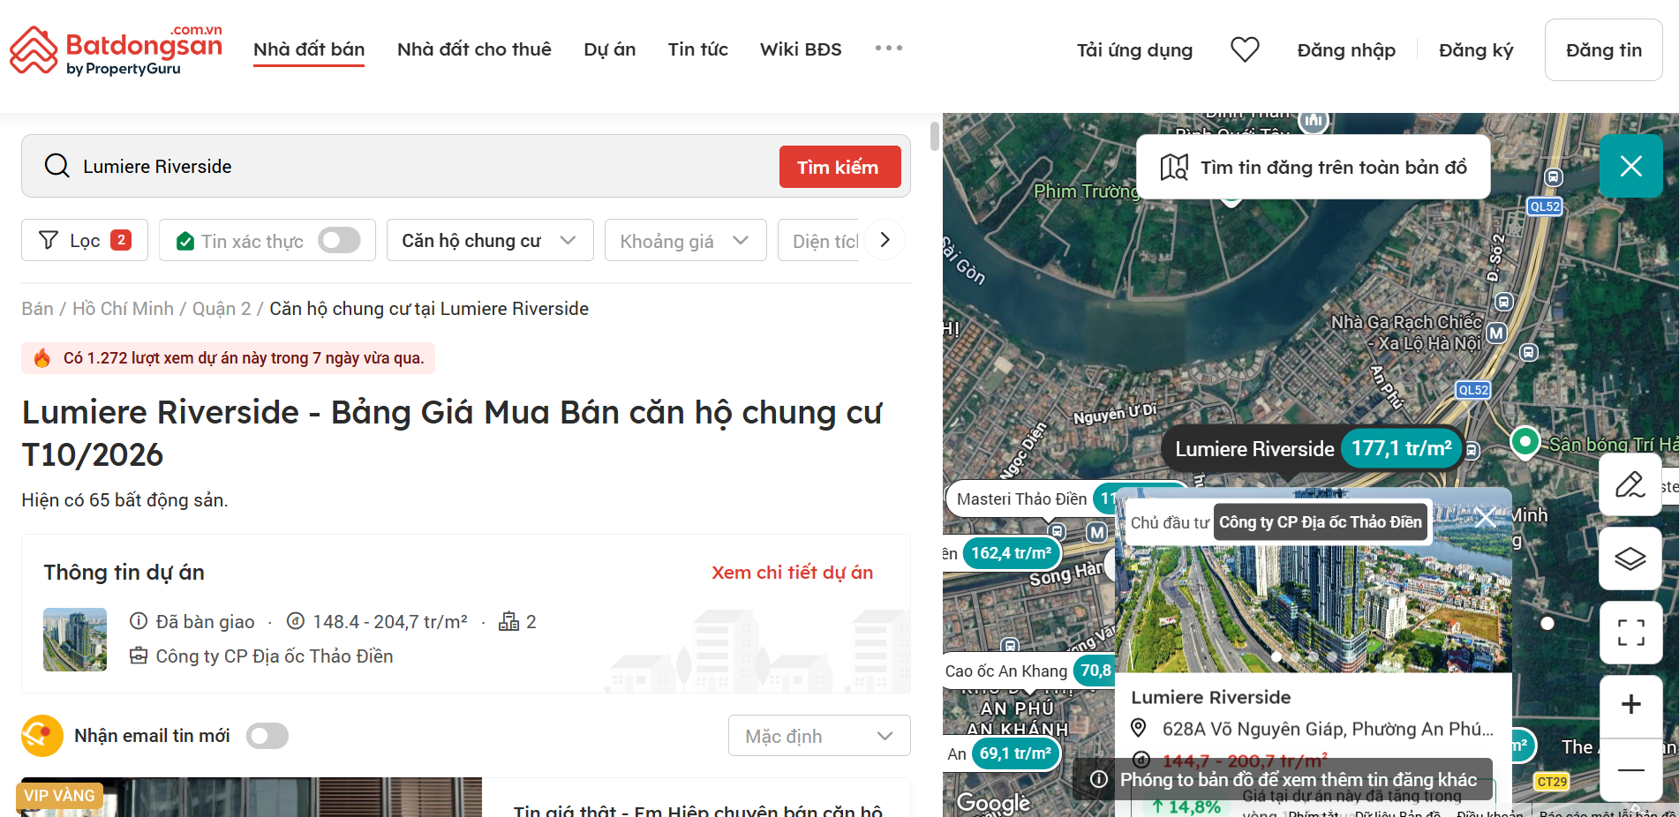Click the Batdongsan logo

116,50
